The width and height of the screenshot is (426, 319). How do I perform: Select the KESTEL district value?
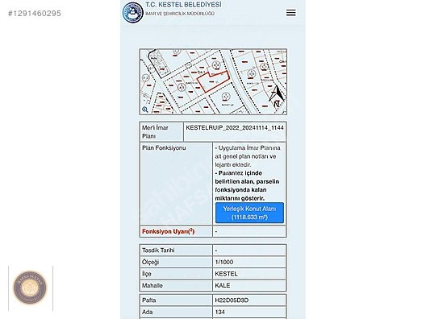(x=226, y=274)
